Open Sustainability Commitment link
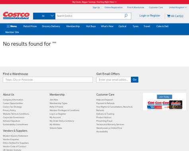189x151 pixels. click(16, 124)
